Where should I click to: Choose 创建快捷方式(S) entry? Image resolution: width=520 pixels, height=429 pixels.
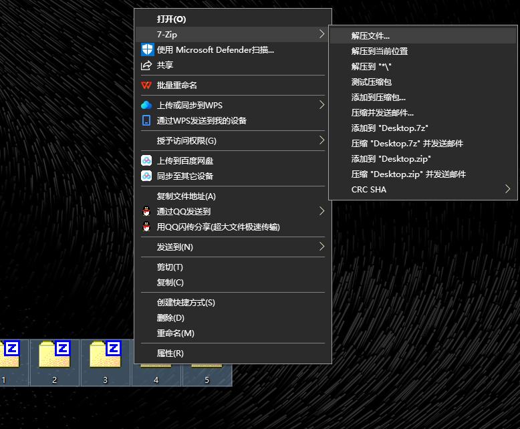pyautogui.click(x=233, y=302)
